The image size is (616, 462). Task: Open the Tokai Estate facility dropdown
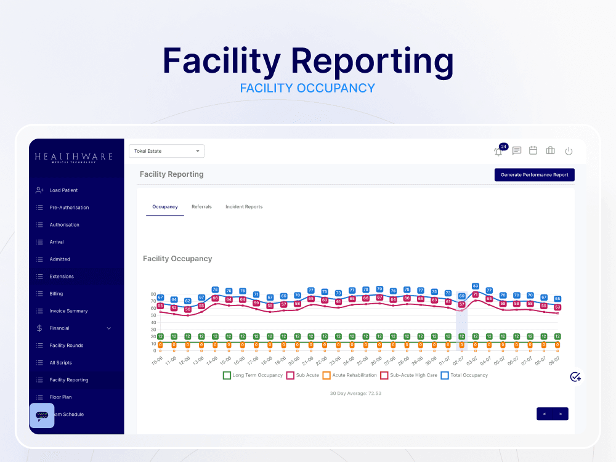pos(166,151)
